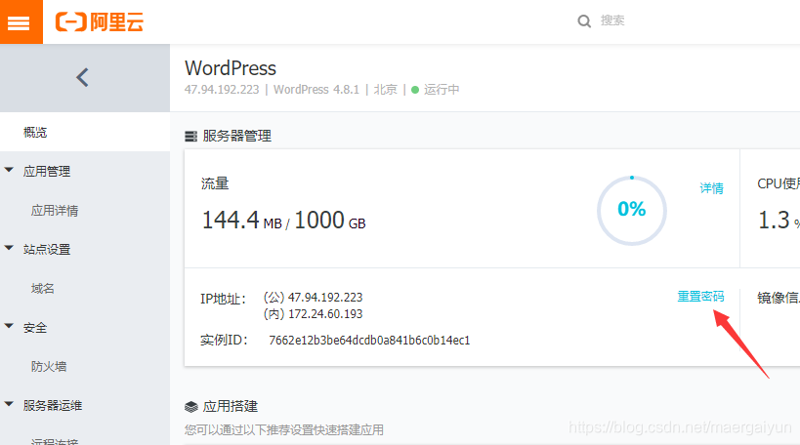Click the 详情 traffic details link
This screenshot has width=800, height=445.
point(711,188)
